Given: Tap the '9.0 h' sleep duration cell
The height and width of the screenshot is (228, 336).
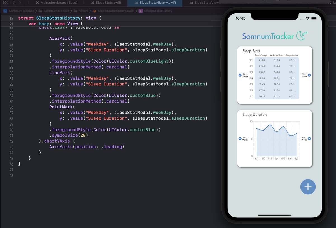Looking at the screenshot, I should [x=292, y=72].
